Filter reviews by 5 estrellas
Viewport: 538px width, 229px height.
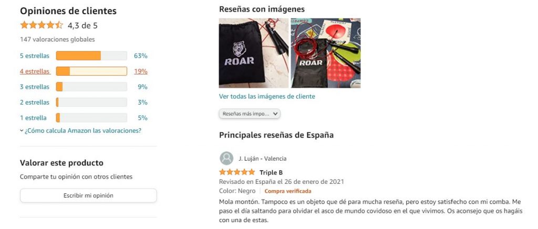35,56
